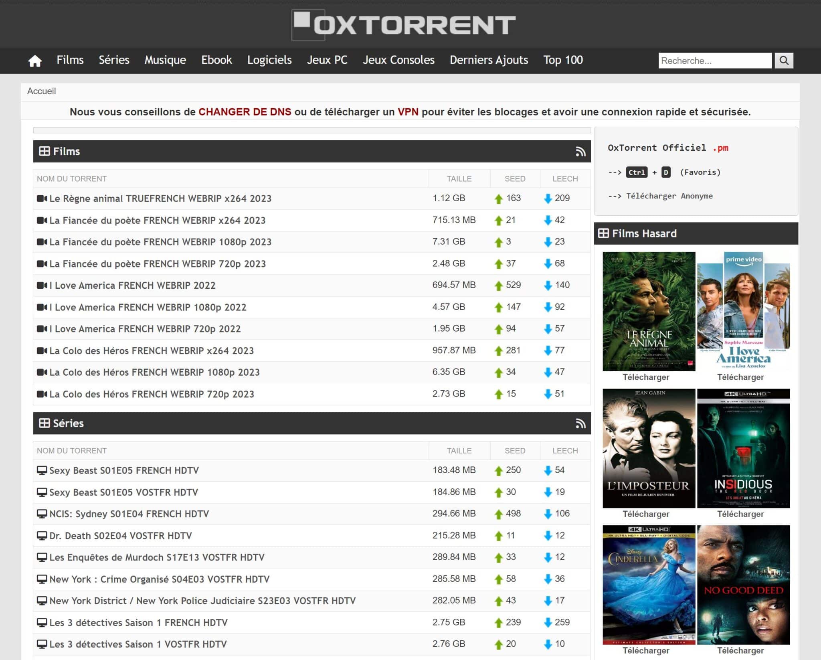Open the Top 100 page
Image resolution: width=821 pixels, height=660 pixels.
pyautogui.click(x=563, y=60)
